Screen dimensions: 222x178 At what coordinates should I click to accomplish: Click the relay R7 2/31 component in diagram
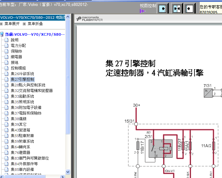(160, 148)
